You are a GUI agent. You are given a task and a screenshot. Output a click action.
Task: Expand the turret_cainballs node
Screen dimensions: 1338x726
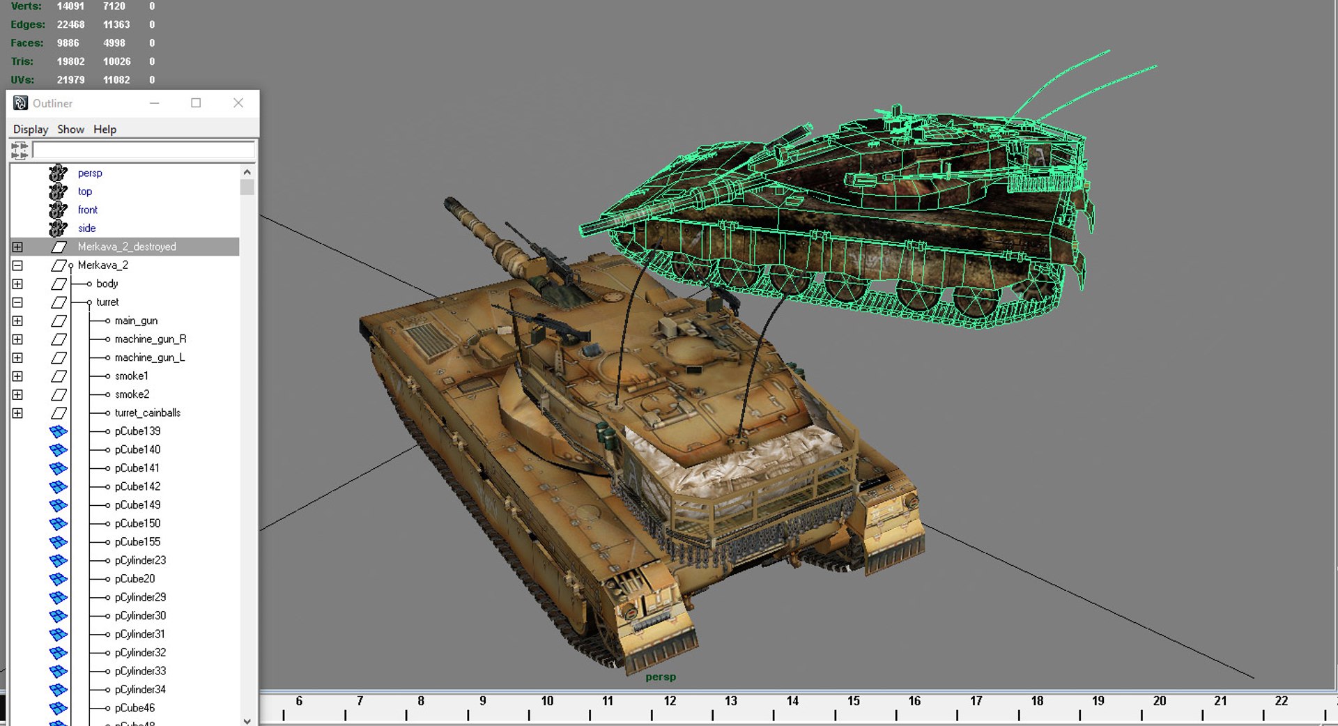pyautogui.click(x=17, y=413)
